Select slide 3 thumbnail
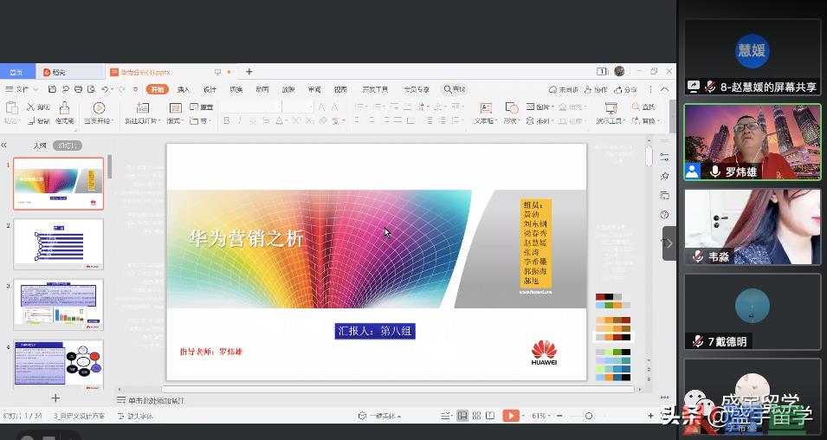 pyautogui.click(x=58, y=304)
